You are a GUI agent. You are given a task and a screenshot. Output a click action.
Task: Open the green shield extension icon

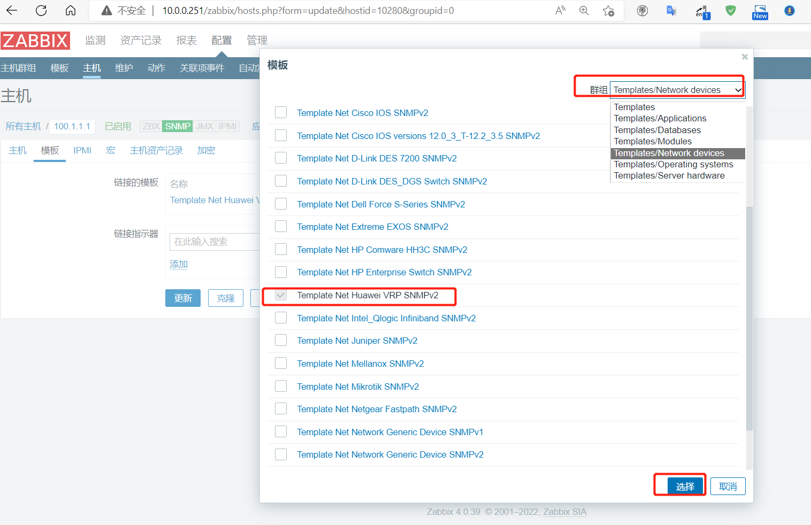coord(730,11)
